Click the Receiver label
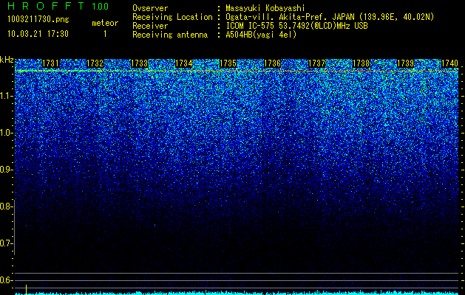 [x=150, y=26]
